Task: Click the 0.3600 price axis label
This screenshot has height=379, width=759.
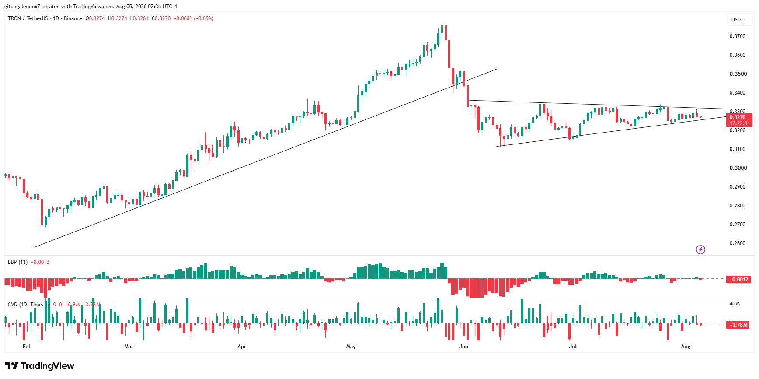Action: pos(737,55)
